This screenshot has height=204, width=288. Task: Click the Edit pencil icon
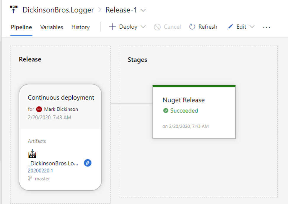tap(230, 27)
